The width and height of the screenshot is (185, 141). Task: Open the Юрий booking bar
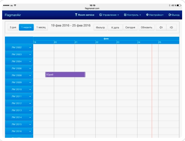[65, 74]
